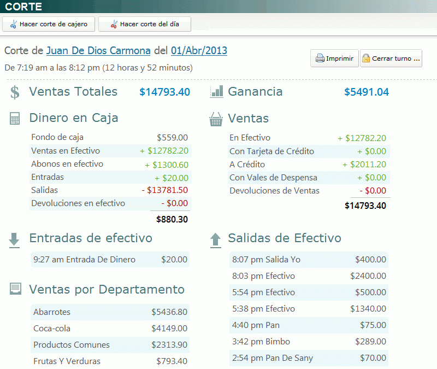Click the Imprimir button

[334, 58]
